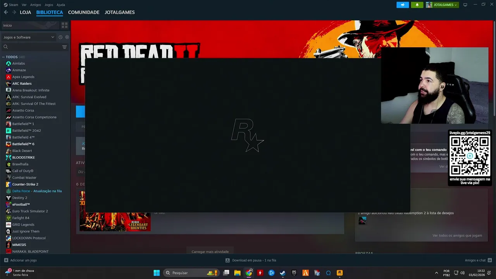
Task: Open Chrome from the taskbar
Action: click(x=249, y=273)
